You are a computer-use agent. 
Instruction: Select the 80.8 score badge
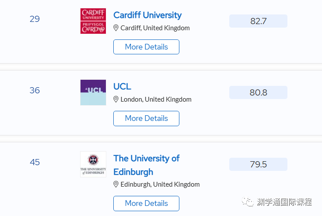(x=258, y=92)
